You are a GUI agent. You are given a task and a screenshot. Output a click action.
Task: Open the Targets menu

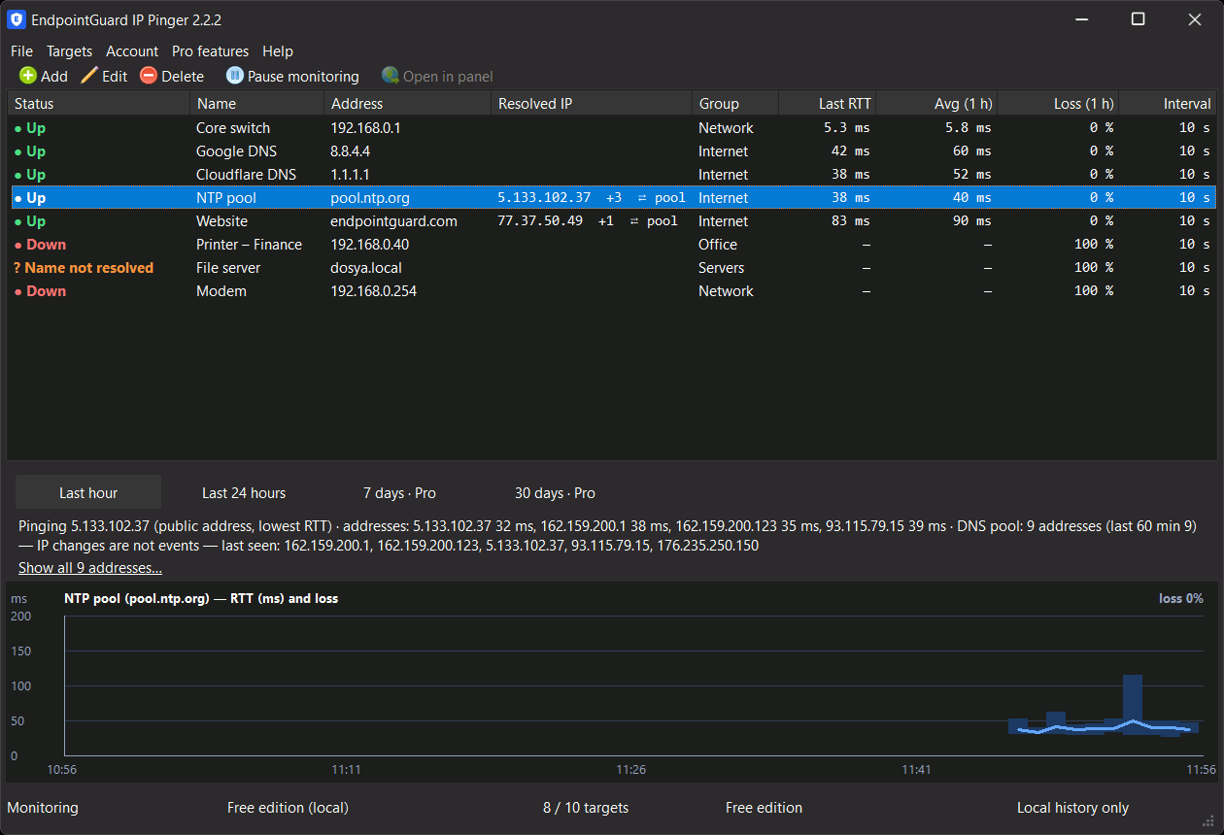tap(70, 51)
